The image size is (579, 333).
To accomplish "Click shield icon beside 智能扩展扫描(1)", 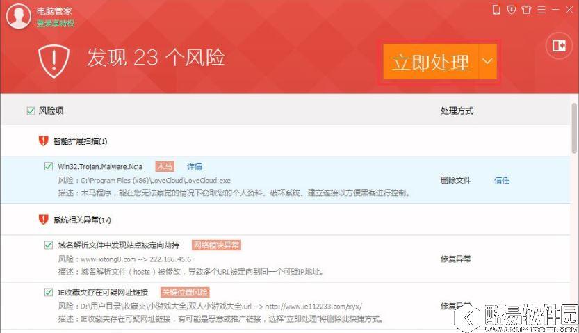I will click(x=44, y=140).
